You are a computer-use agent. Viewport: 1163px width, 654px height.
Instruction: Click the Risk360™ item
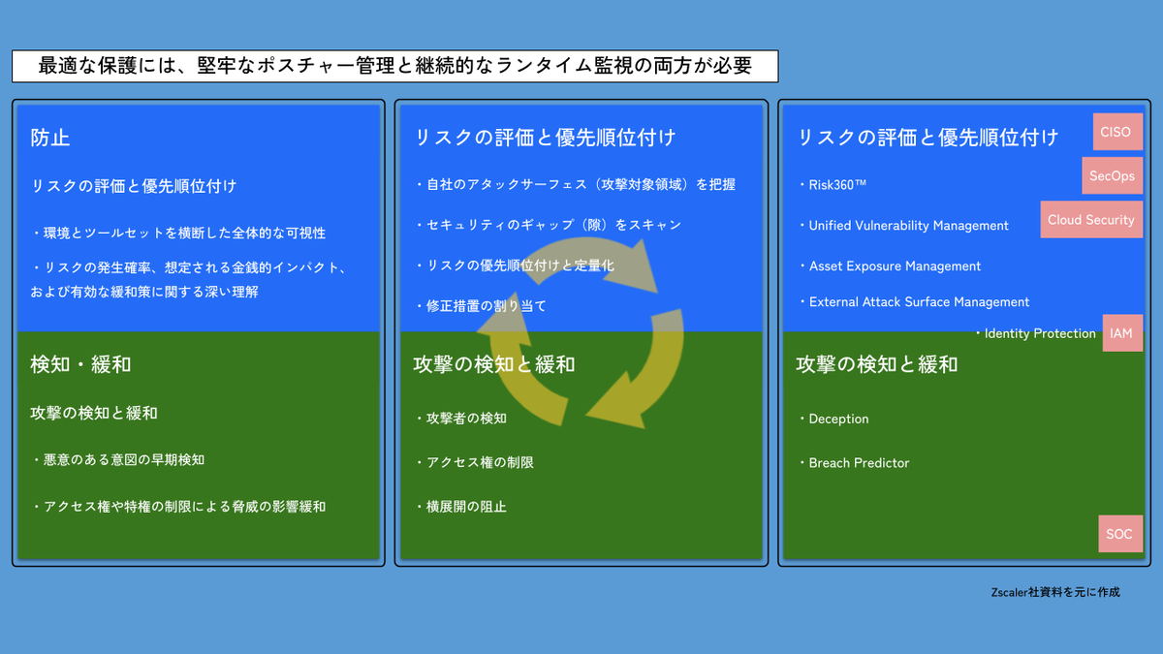point(832,186)
